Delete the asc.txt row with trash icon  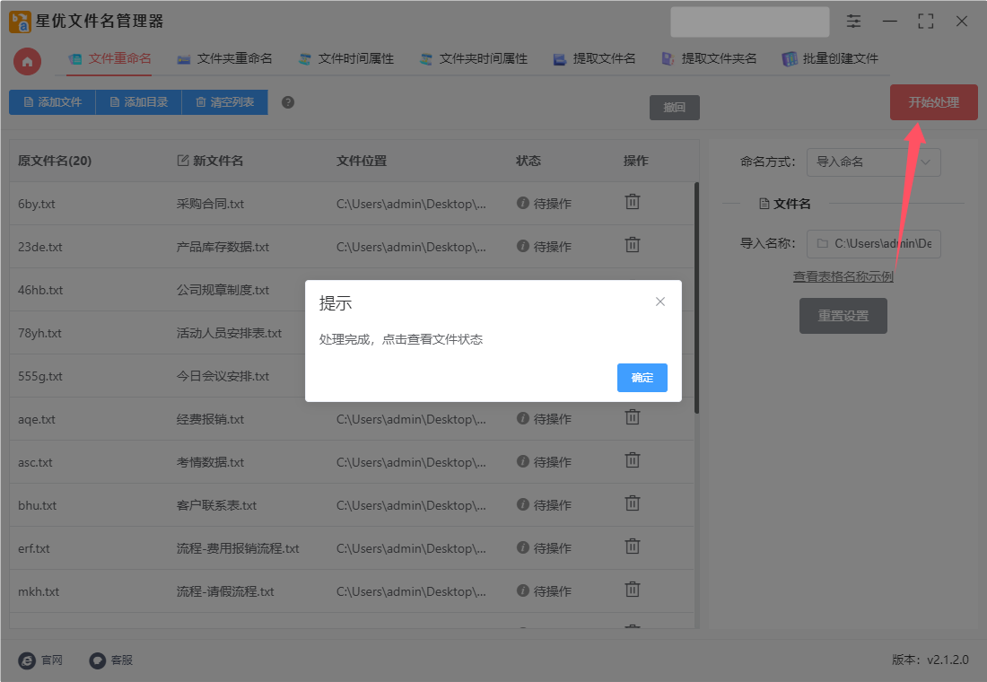pyautogui.click(x=632, y=460)
